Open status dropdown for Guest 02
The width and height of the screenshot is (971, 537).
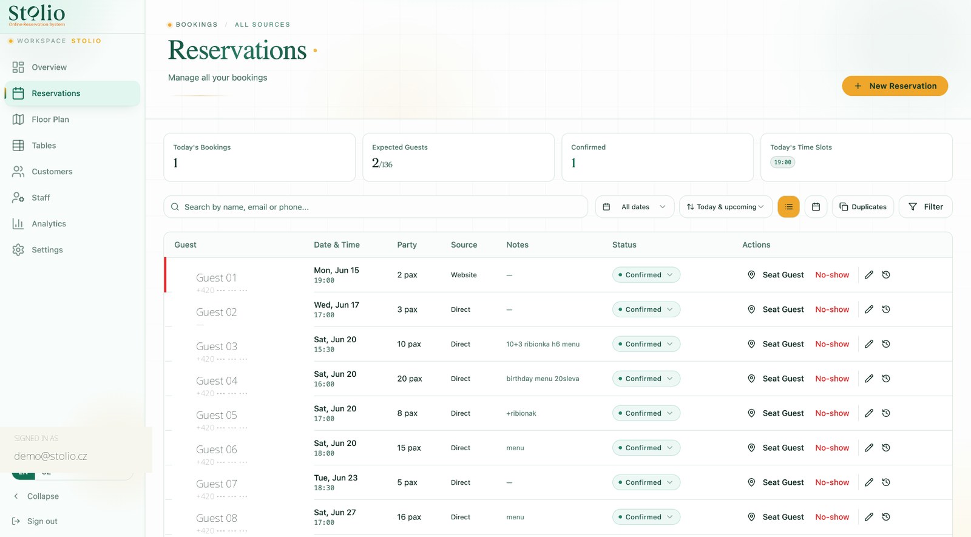(x=646, y=309)
